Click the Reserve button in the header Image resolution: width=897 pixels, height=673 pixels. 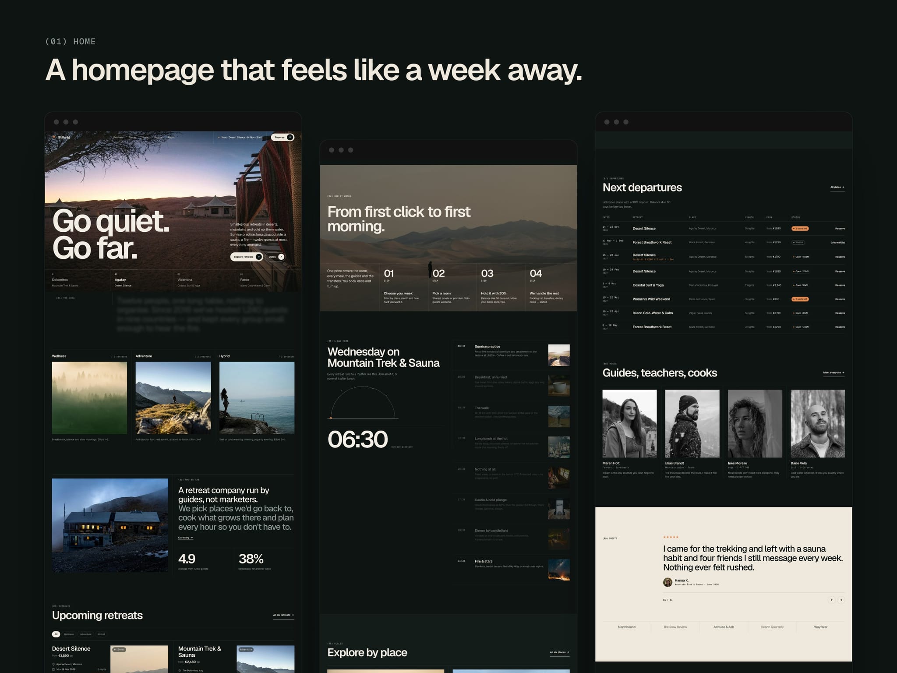tap(283, 137)
